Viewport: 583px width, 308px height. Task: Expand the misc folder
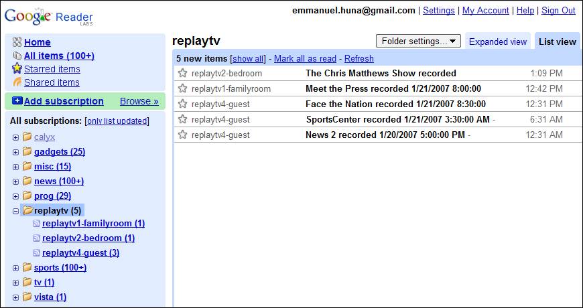(15, 167)
